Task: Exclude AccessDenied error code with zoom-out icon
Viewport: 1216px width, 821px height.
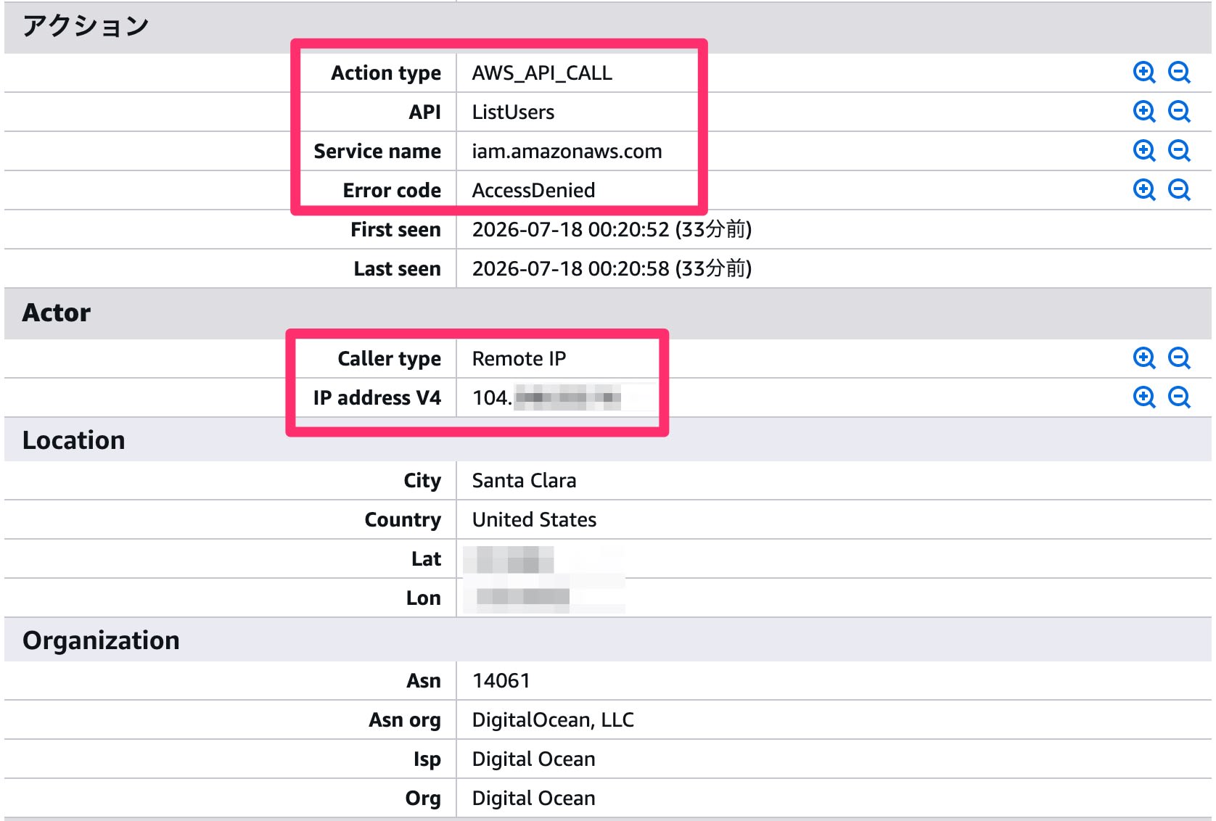Action: (1179, 190)
